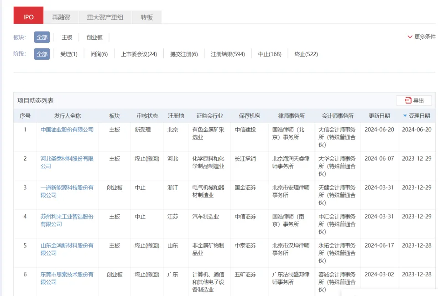Show 上市委会议(24) stage projects

coord(139,54)
